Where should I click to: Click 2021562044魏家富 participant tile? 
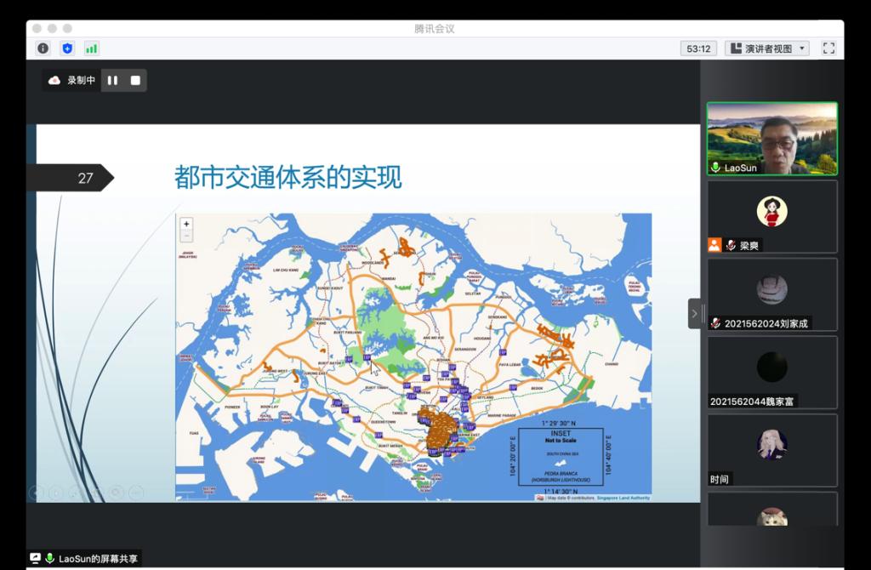pyautogui.click(x=771, y=373)
